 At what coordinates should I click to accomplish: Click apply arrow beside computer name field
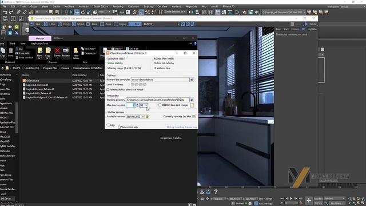coord(192,80)
